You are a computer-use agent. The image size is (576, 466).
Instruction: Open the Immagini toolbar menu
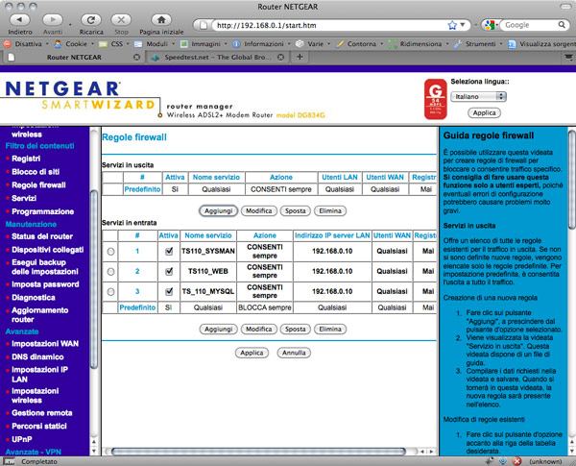(x=204, y=44)
